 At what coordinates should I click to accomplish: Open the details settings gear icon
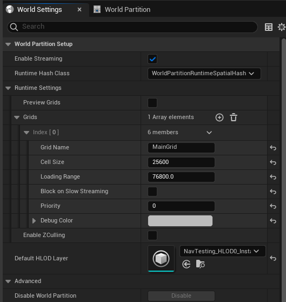coord(282,27)
